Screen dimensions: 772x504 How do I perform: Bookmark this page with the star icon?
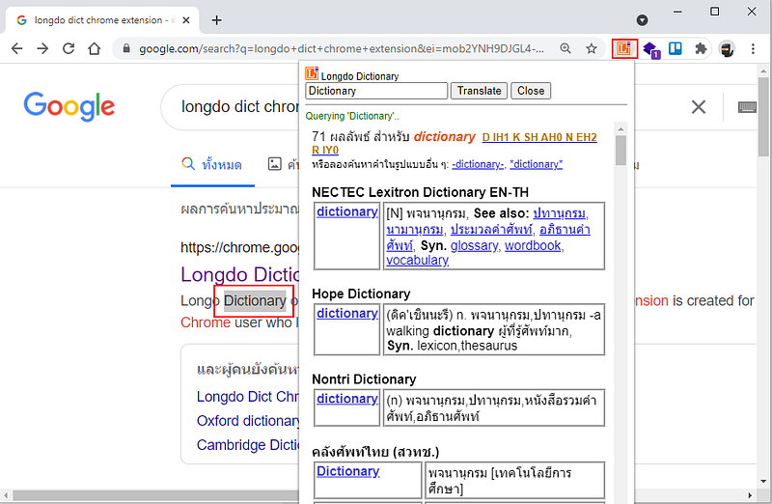point(592,48)
